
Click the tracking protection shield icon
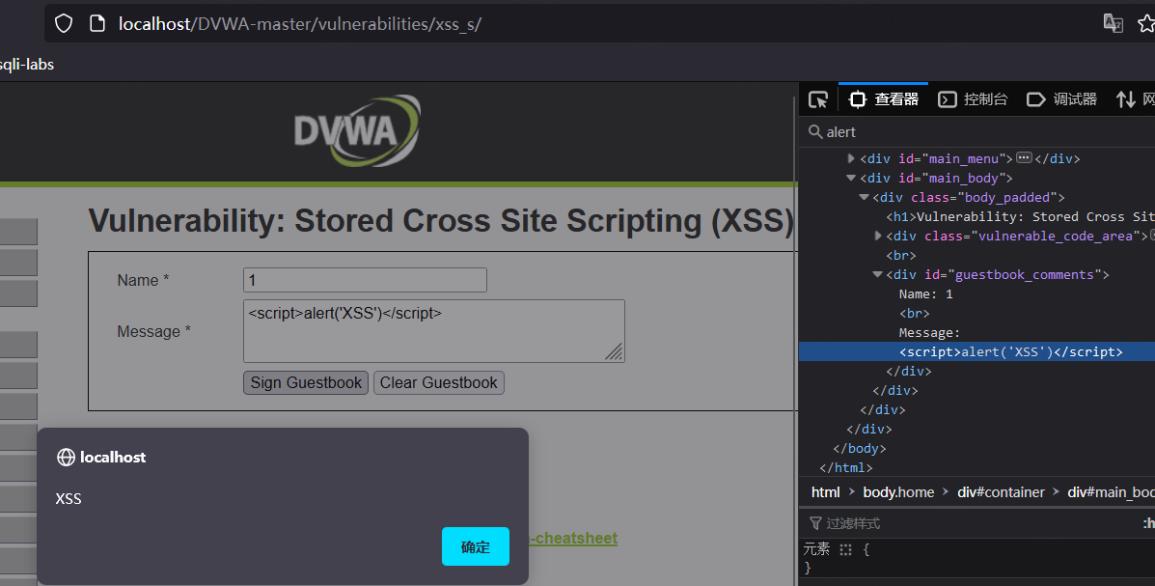[64, 24]
